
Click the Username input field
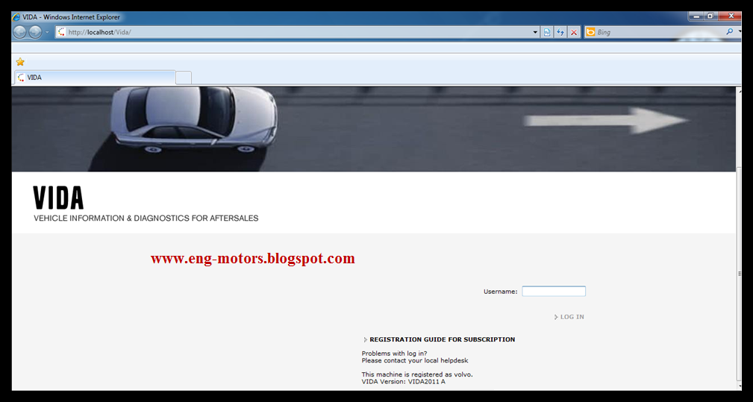(x=554, y=291)
